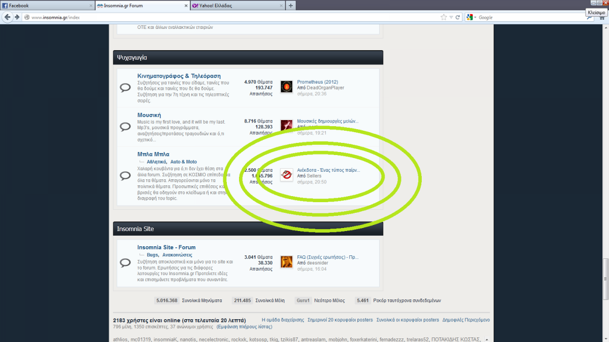
Task: Open the Prometheus (2012) topic
Action: [x=318, y=82]
